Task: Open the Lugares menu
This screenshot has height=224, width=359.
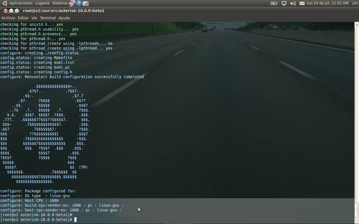Action: click(42, 3)
